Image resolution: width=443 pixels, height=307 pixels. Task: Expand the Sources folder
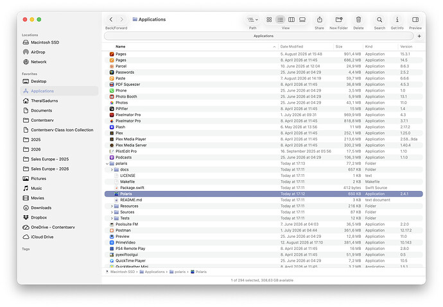tap(112, 212)
